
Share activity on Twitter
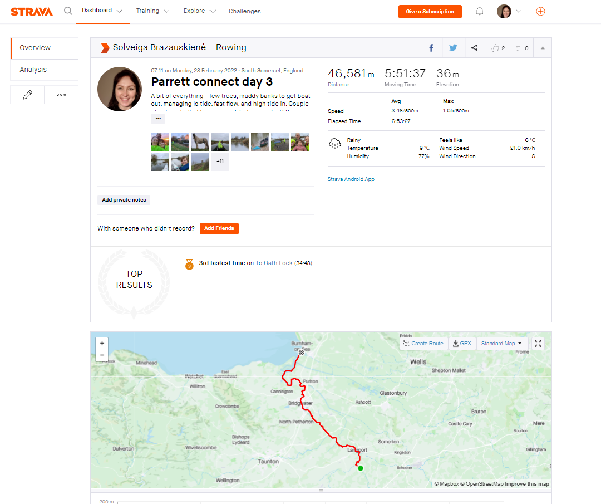tap(453, 48)
